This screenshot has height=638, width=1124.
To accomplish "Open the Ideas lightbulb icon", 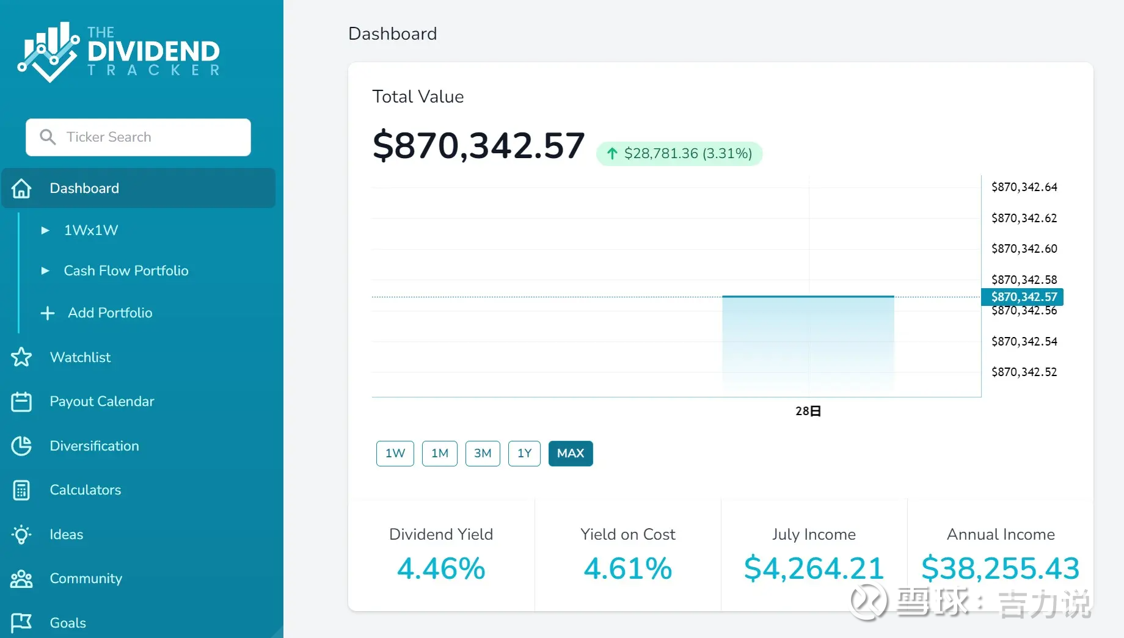I will [x=22, y=534].
